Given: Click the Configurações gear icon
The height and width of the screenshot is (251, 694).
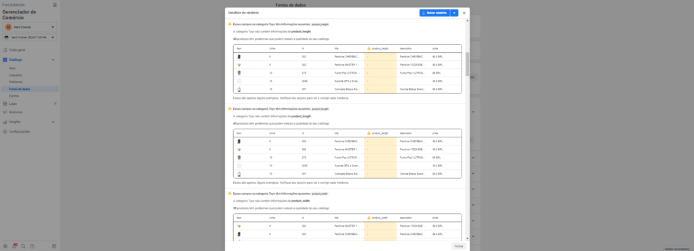Looking at the screenshot, I should (5, 132).
